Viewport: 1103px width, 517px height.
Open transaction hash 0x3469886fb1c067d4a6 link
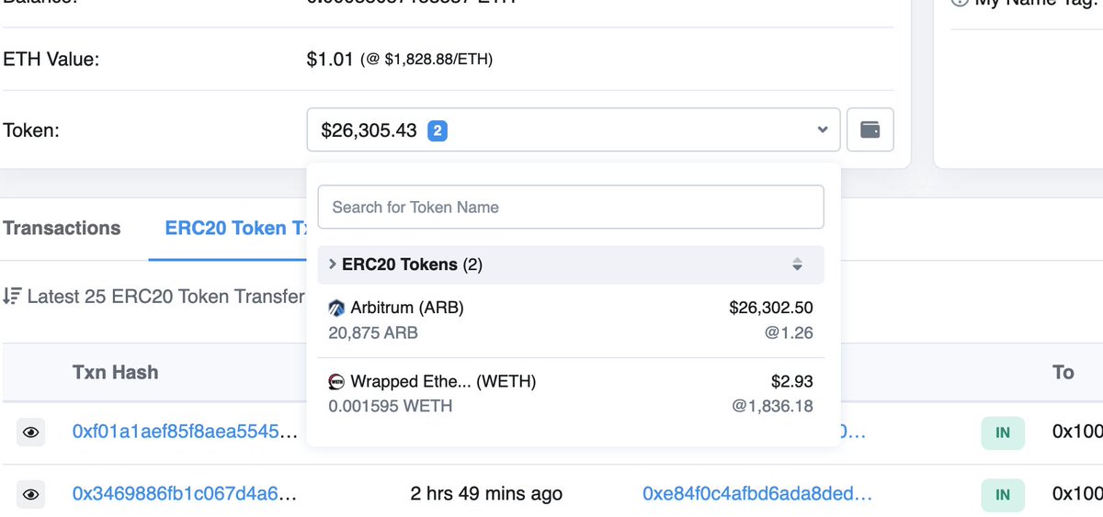(188, 494)
